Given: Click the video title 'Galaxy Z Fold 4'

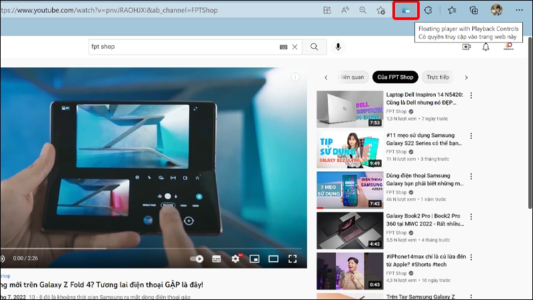Looking at the screenshot, I should click(102, 285).
